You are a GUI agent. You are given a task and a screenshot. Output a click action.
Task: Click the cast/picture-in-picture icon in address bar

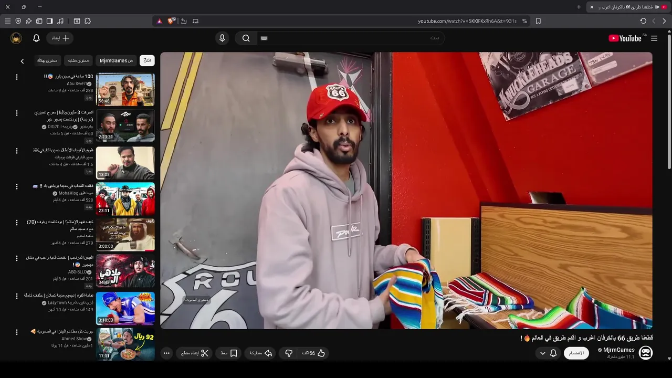point(196,21)
